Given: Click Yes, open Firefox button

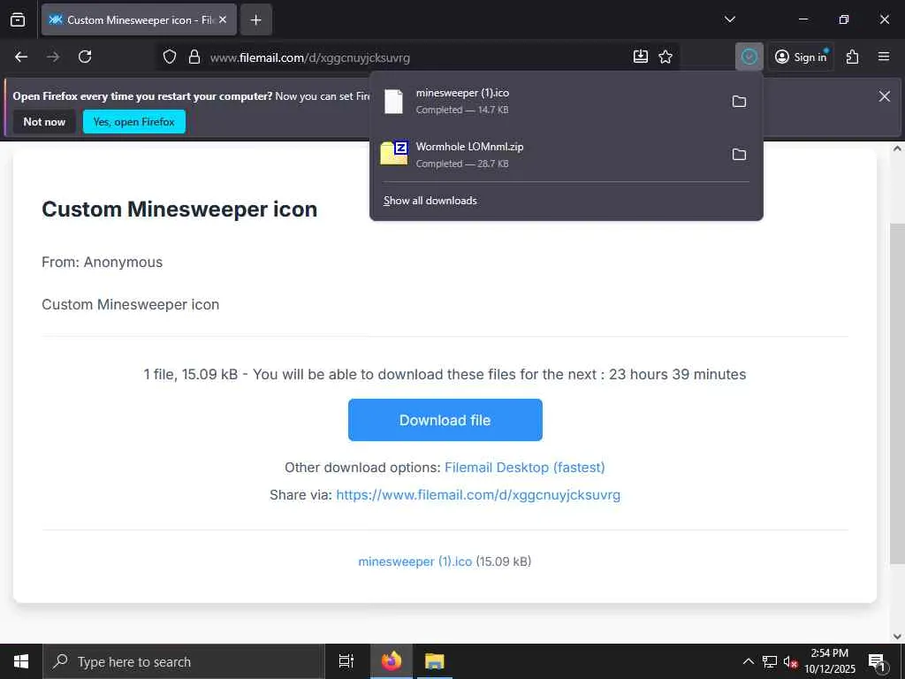Looking at the screenshot, I should click(134, 122).
